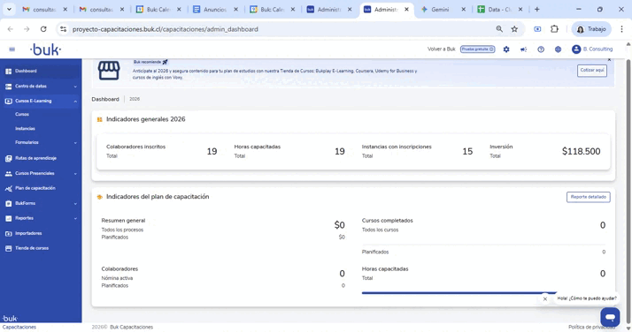The width and height of the screenshot is (632, 332).
Task: Open the hamburger menu next to buk logo
Action: pyautogui.click(x=12, y=49)
